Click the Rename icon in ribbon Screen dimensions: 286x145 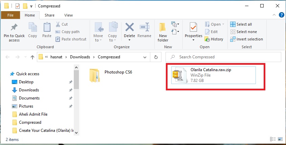145,28
